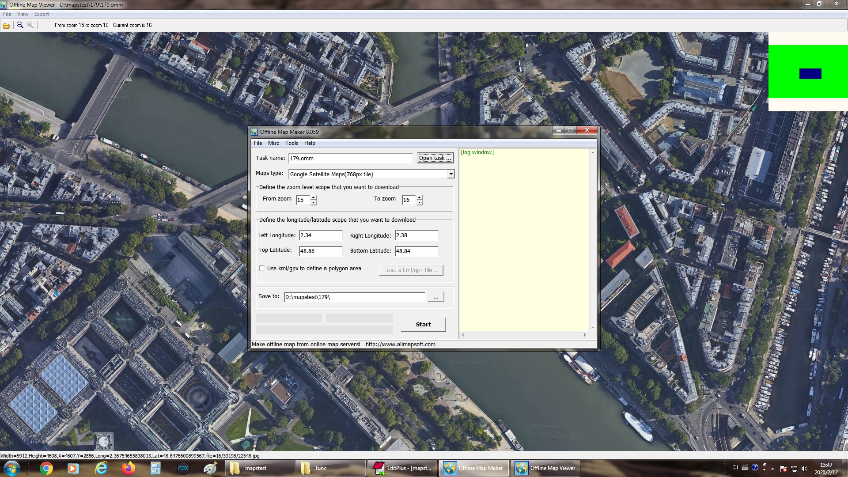Increase the To zoom value
The image size is (848, 477).
click(420, 197)
